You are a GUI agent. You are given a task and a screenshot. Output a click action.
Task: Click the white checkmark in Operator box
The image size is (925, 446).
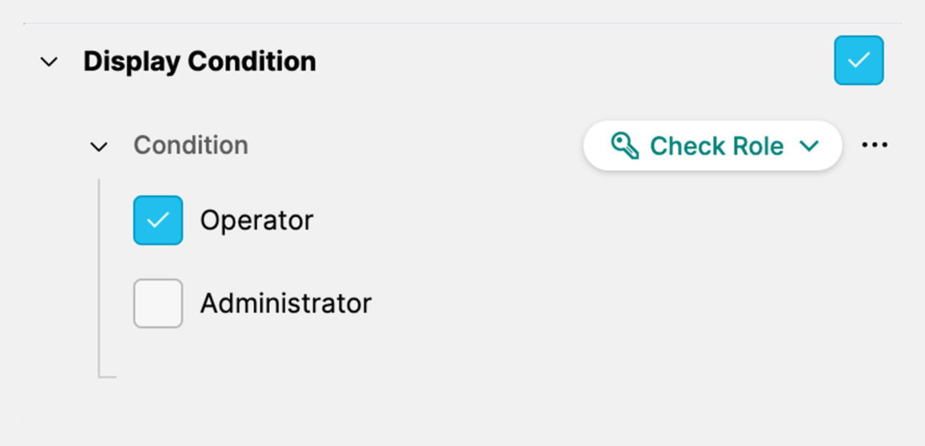158,221
